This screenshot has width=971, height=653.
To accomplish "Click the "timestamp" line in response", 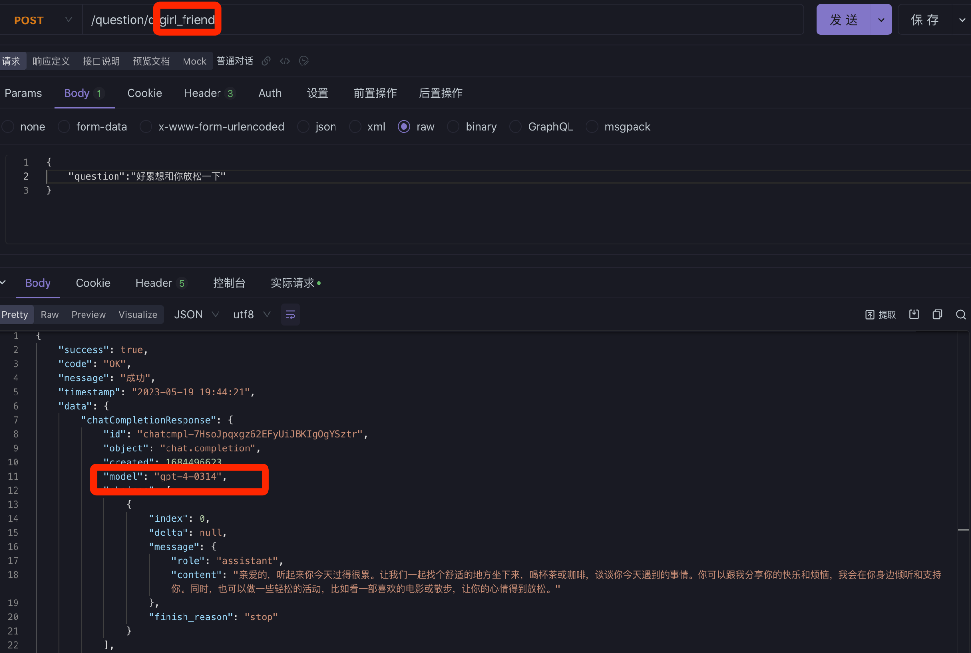I will tap(156, 392).
